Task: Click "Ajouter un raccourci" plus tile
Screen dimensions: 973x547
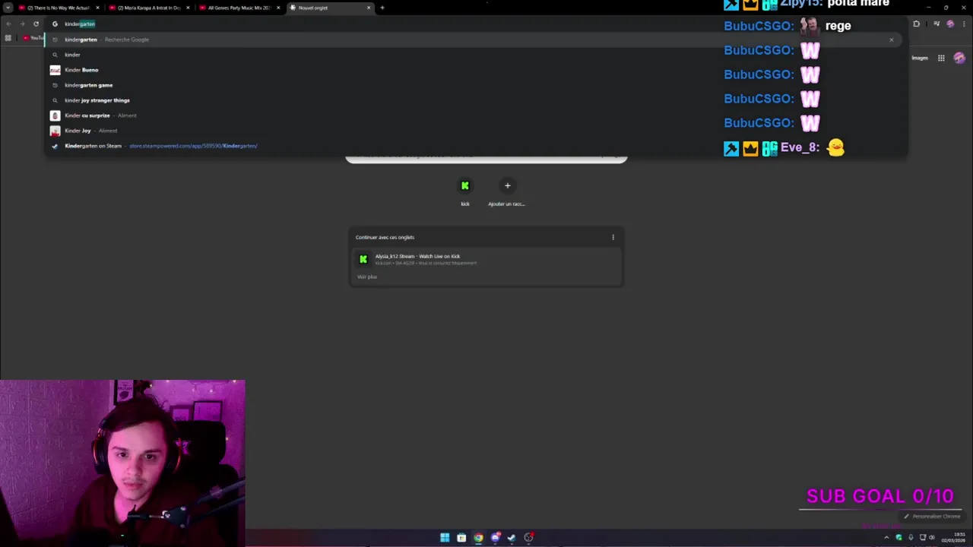Action: coord(507,191)
